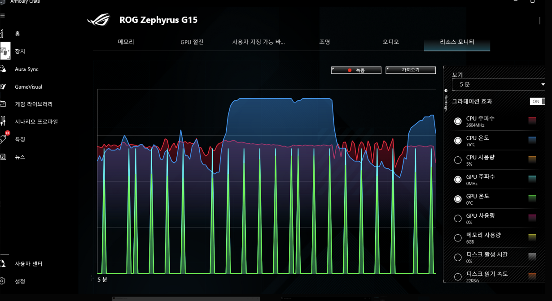Enable GPU 사용량 radio button
Viewport: 552px width, 301px height.
pos(458,219)
